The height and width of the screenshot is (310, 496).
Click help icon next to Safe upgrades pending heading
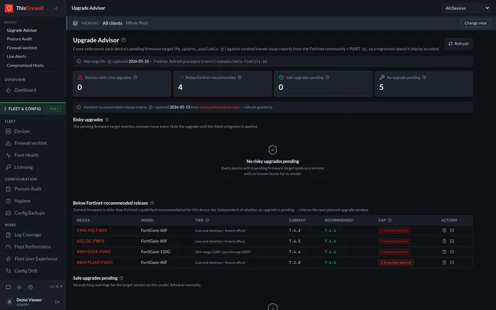click(122, 278)
